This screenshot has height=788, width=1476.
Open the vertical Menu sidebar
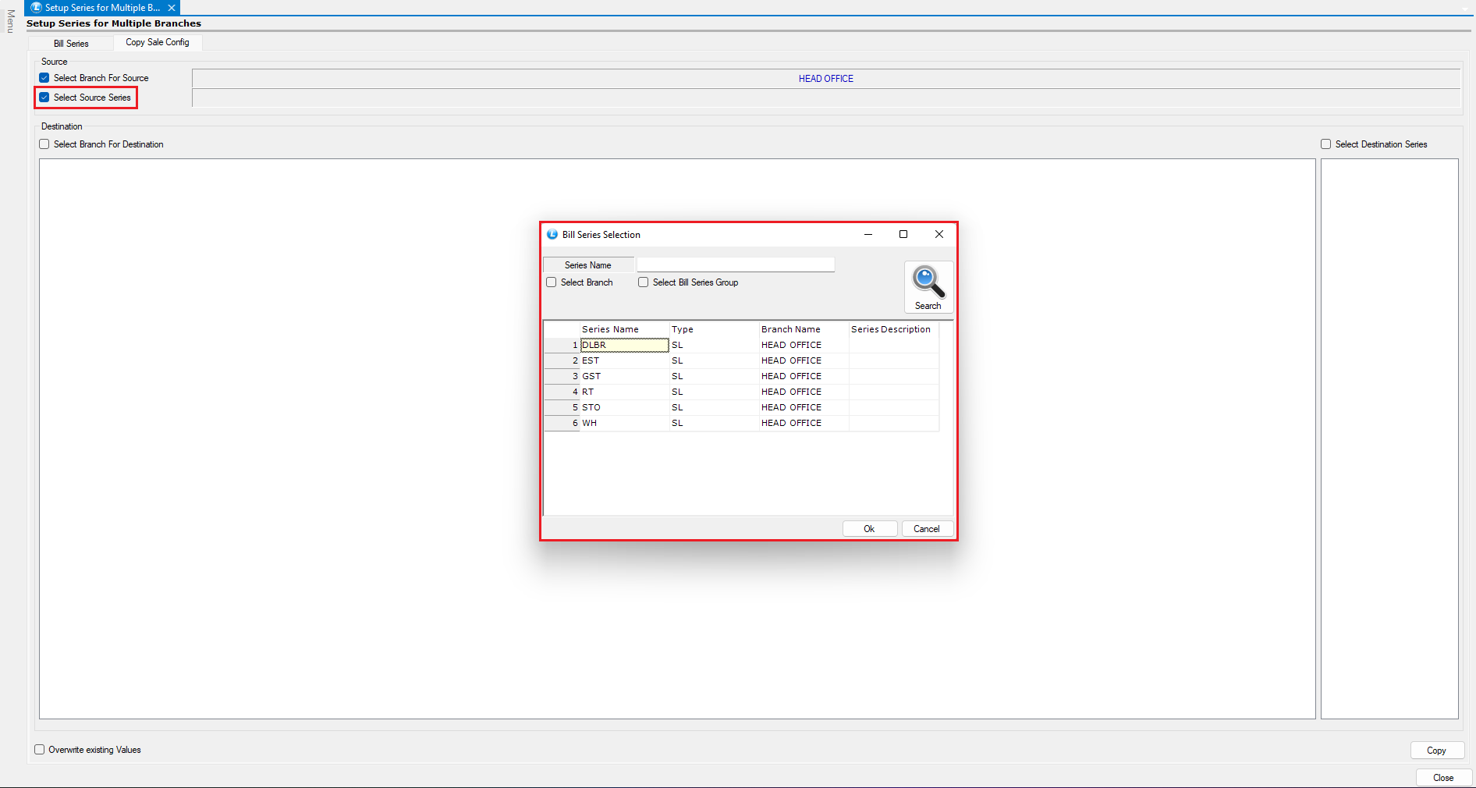(x=10, y=21)
